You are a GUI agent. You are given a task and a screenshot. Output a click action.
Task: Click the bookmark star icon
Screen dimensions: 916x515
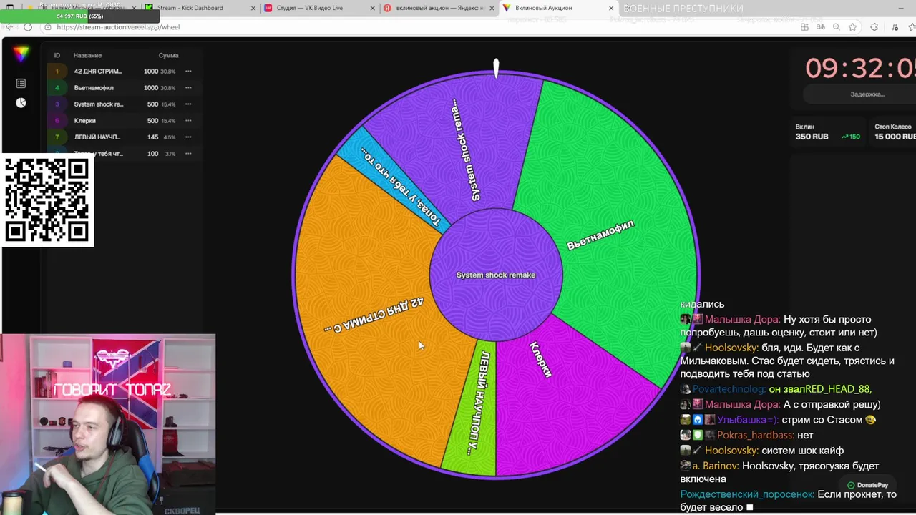(852, 27)
